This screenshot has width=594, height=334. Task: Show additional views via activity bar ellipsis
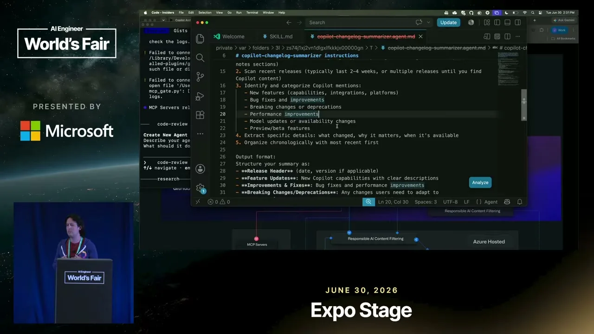point(200,134)
